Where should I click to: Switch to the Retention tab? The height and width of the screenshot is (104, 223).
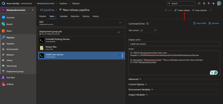[75, 16]
